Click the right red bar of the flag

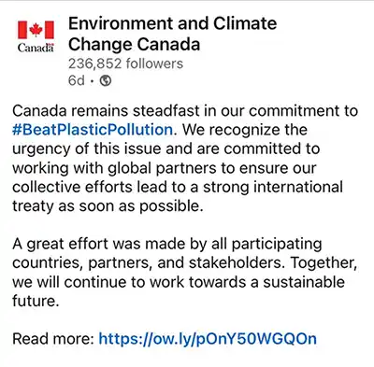[50, 30]
